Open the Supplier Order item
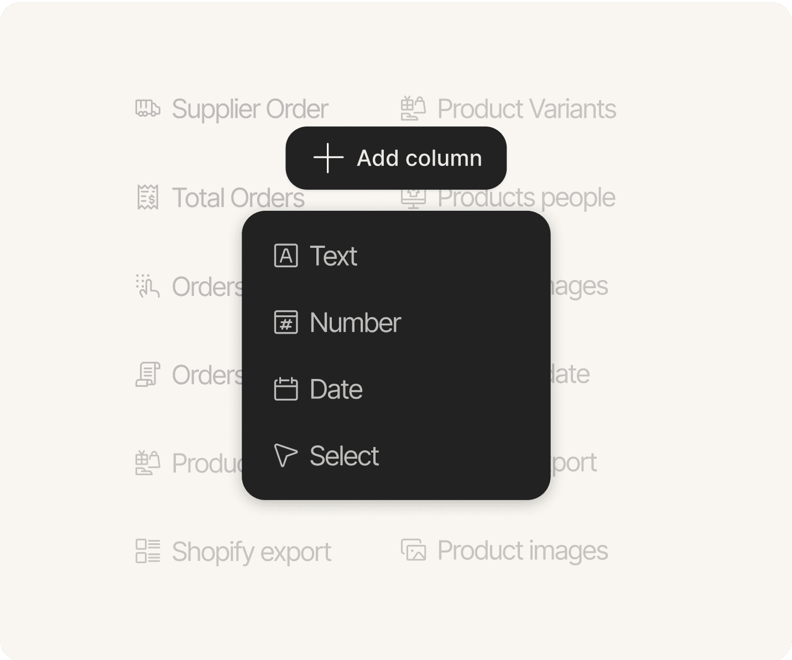The width and height of the screenshot is (792, 660). (250, 109)
